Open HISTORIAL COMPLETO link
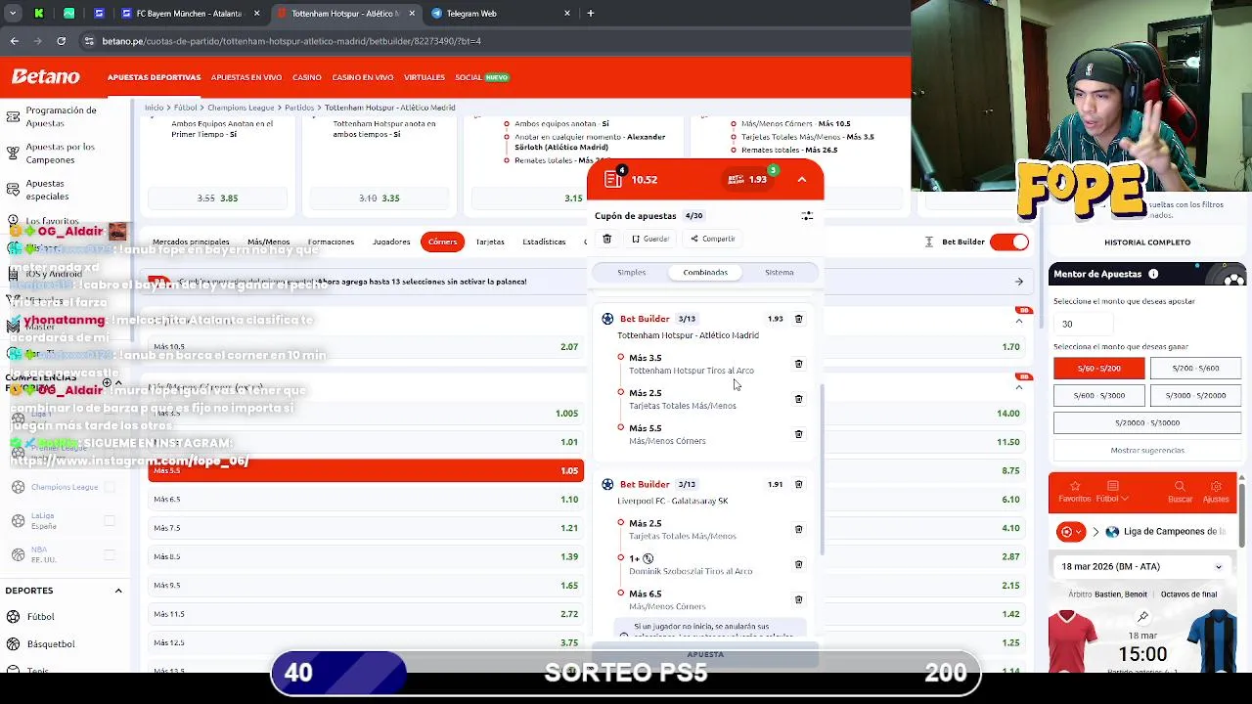This screenshot has height=704, width=1252. coord(1147,242)
